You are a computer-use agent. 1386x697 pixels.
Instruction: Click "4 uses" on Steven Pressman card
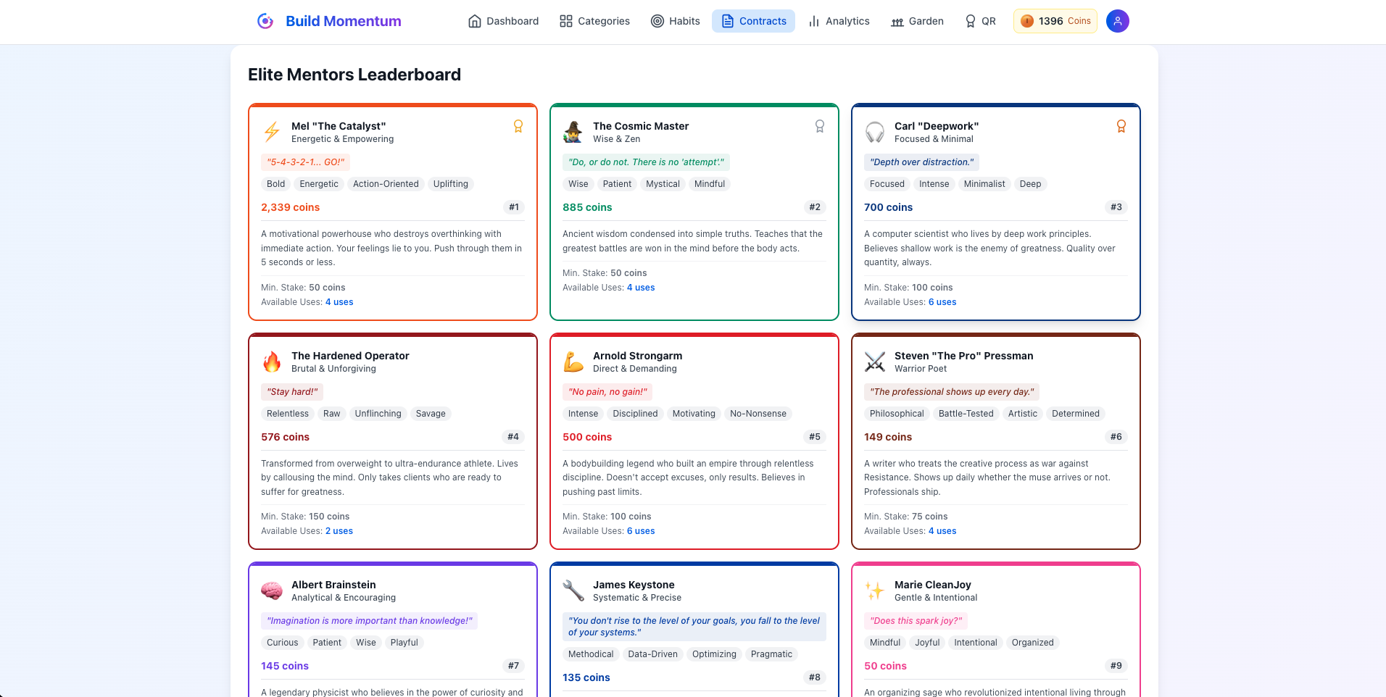[942, 531]
